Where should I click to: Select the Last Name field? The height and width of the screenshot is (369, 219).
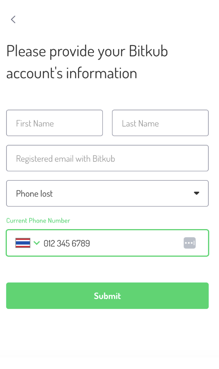(x=160, y=123)
